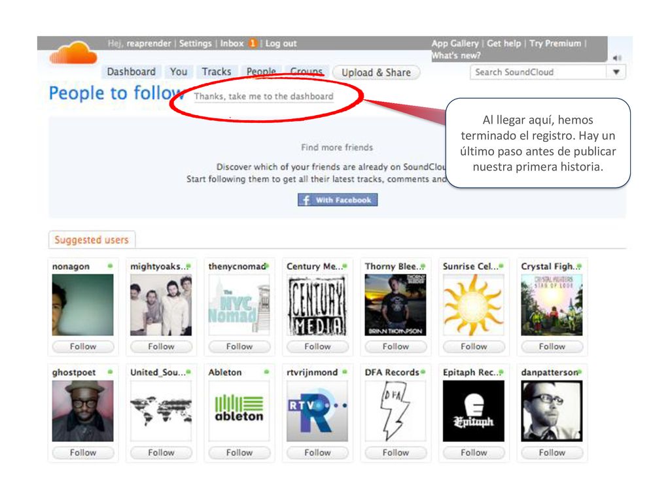This screenshot has height=502, width=670.
Task: Open the You tab
Action: coord(179,72)
